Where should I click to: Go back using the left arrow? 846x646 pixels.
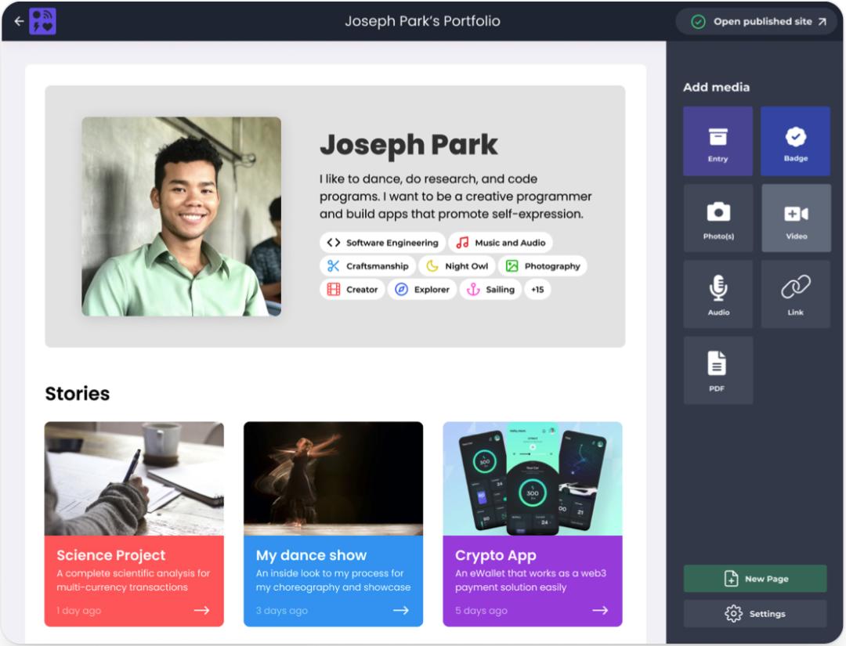tap(19, 22)
